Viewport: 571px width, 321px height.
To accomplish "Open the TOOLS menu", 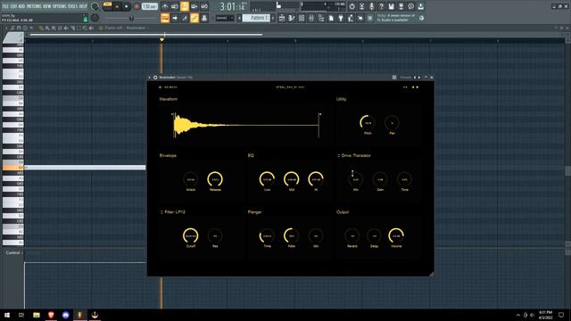I will click(73, 6).
